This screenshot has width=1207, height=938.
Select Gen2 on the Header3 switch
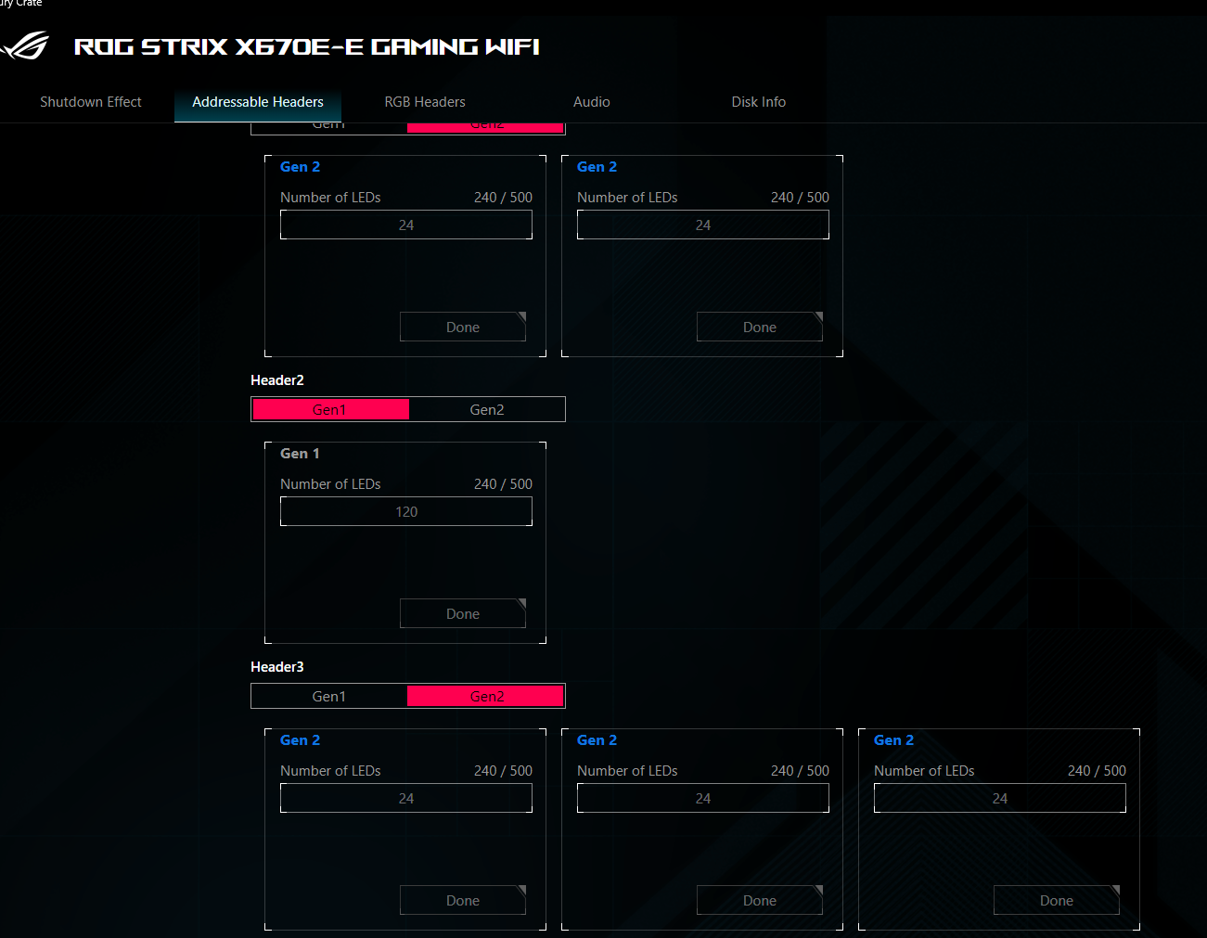pyautogui.click(x=486, y=696)
